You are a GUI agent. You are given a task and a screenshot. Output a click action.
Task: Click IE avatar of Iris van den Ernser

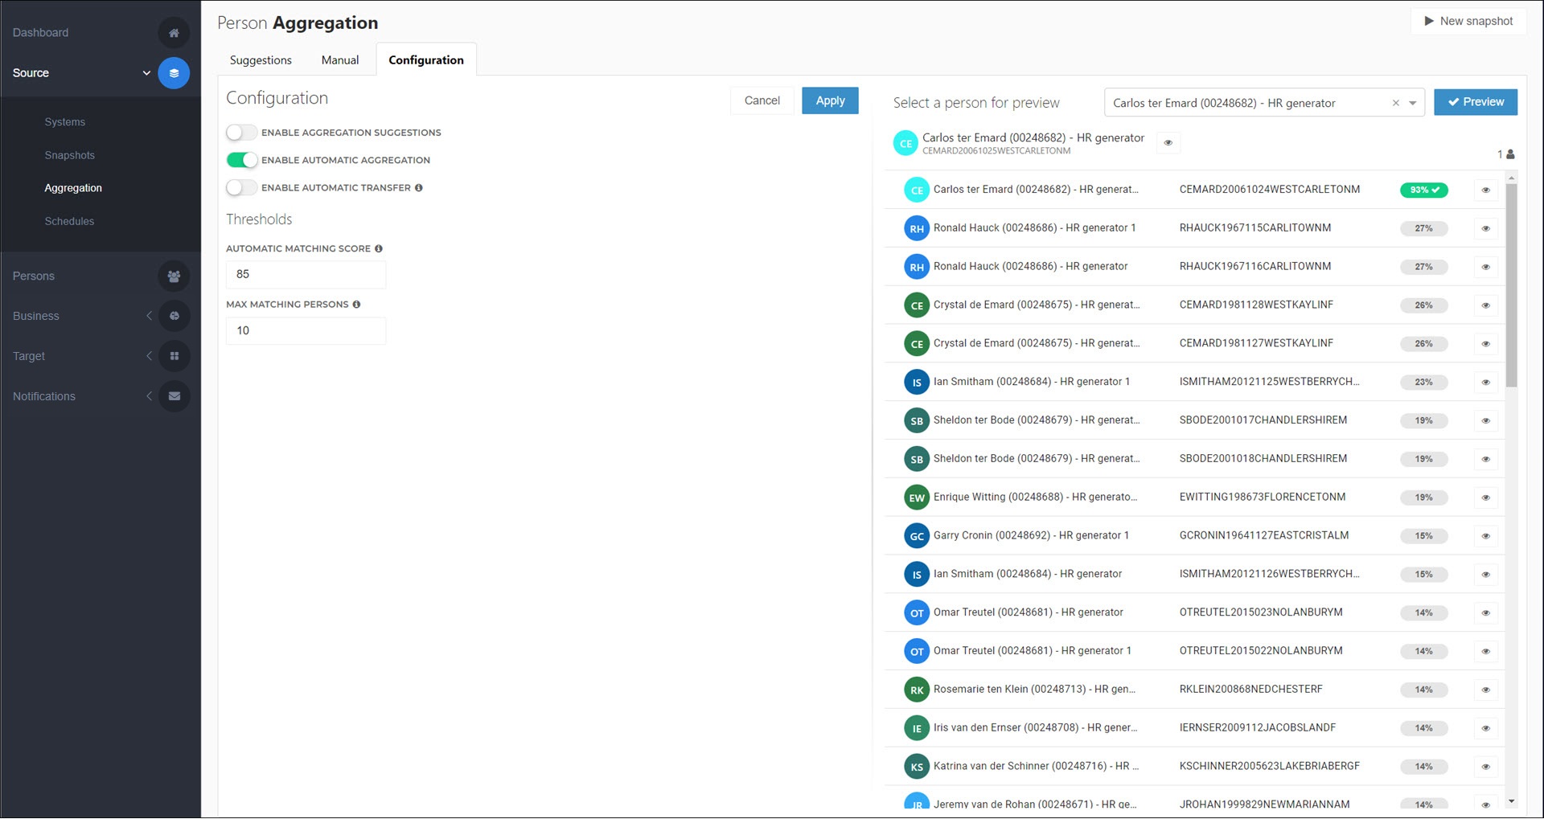click(917, 728)
